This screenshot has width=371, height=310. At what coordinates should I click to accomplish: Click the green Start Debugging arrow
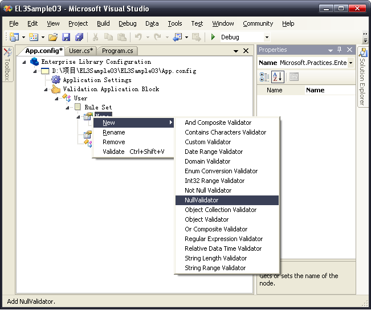tap(213, 37)
